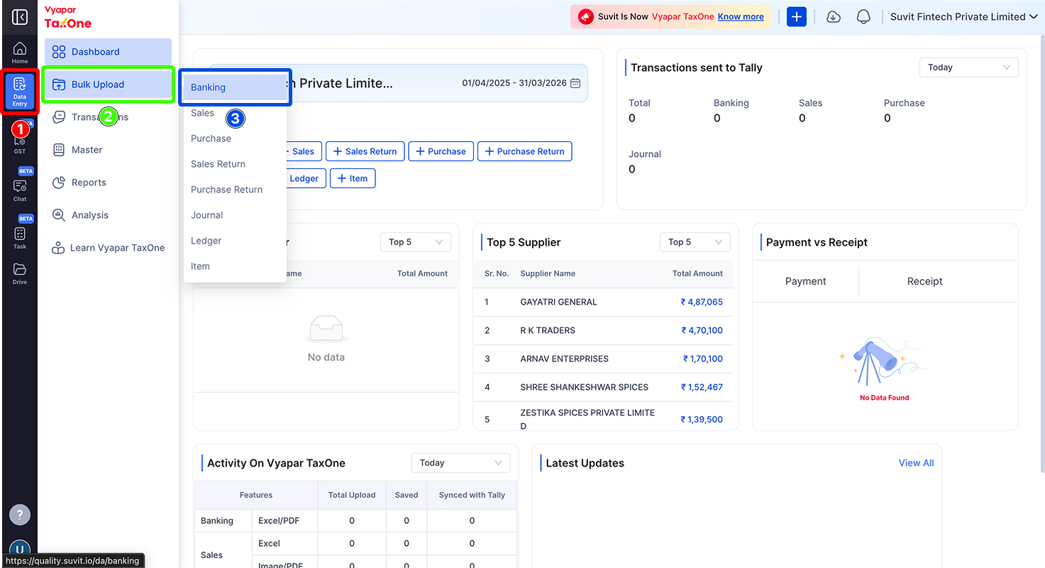
Task: Click supplier ARNAV ENTERPRISES
Action: coord(564,359)
